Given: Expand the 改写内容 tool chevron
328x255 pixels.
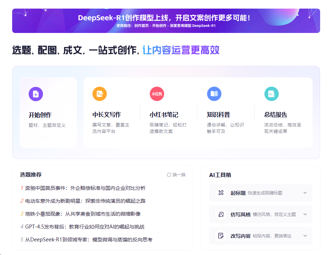Looking at the screenshot, I should tap(305, 236).
